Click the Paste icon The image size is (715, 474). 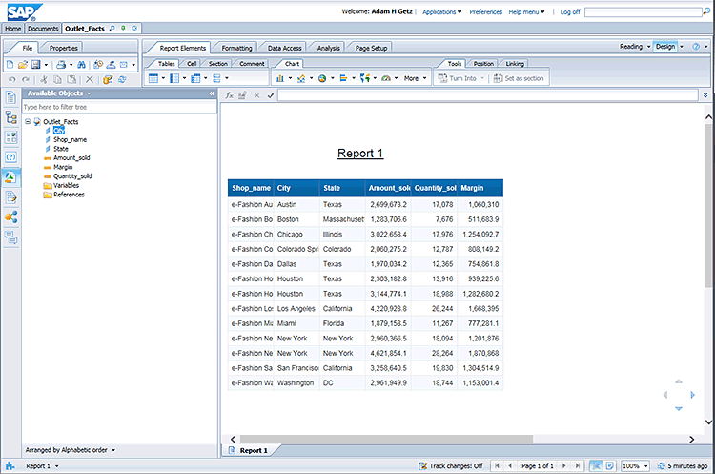71,79
